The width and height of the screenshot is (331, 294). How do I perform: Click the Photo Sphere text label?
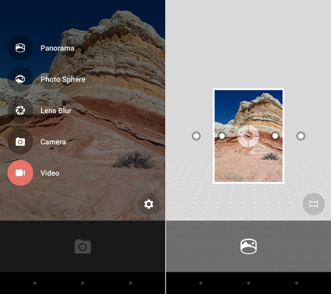coord(63,79)
